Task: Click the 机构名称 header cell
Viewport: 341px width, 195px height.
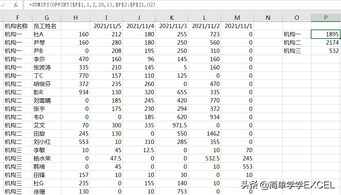Action: click(x=18, y=26)
